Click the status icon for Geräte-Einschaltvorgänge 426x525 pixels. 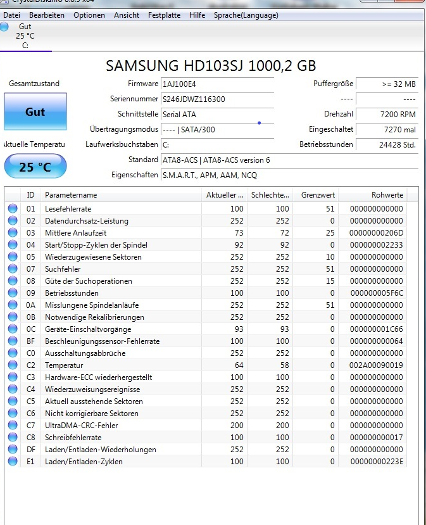(x=13, y=329)
